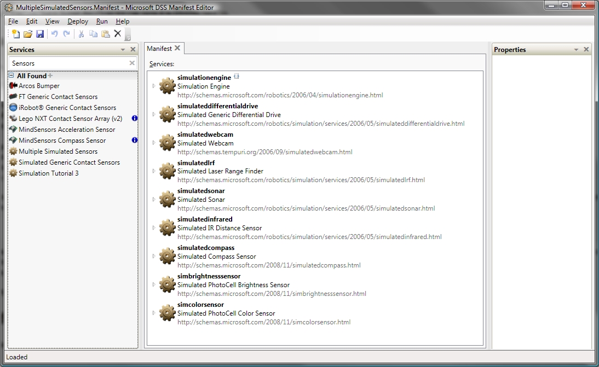This screenshot has height=367, width=599.
Task: Expand the simulatedinfrared service node
Action: tap(154, 228)
